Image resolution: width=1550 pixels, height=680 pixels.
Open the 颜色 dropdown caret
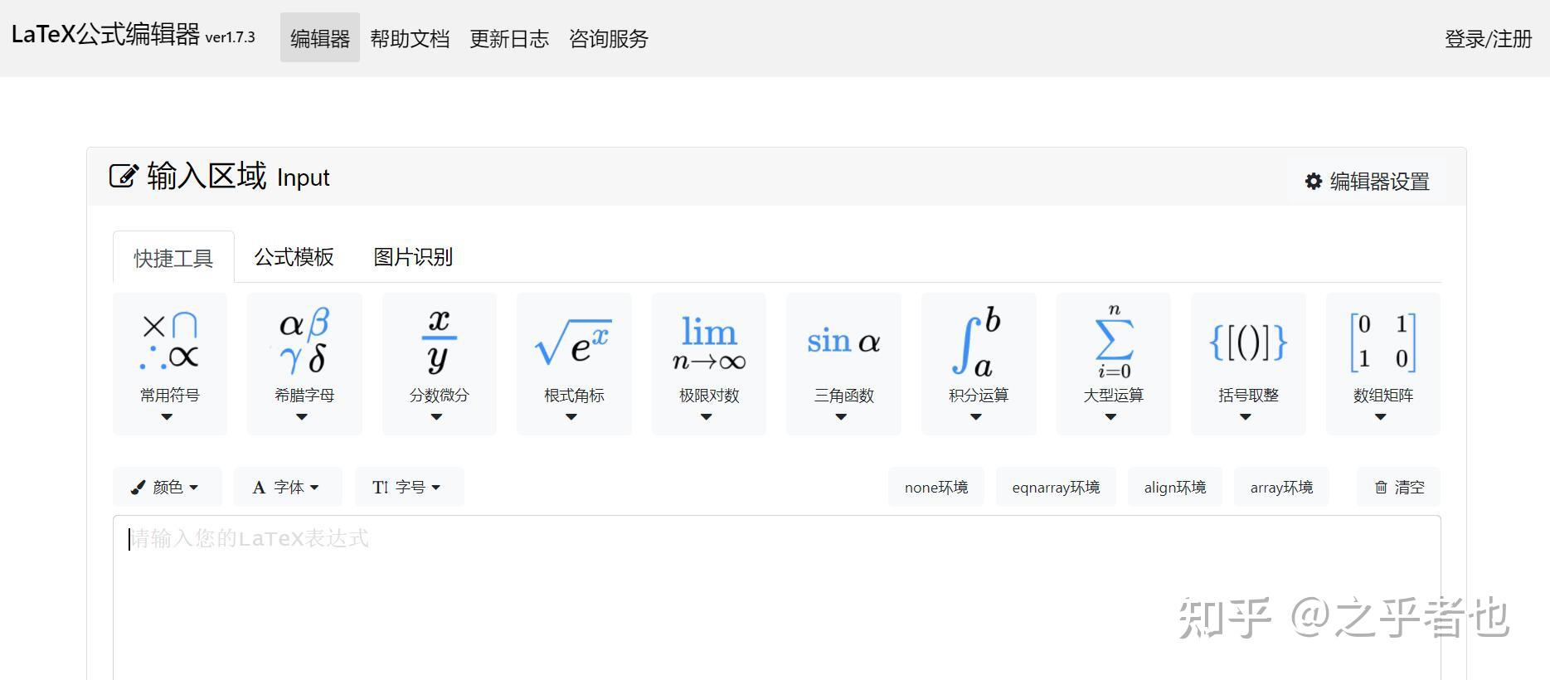pyautogui.click(x=194, y=488)
